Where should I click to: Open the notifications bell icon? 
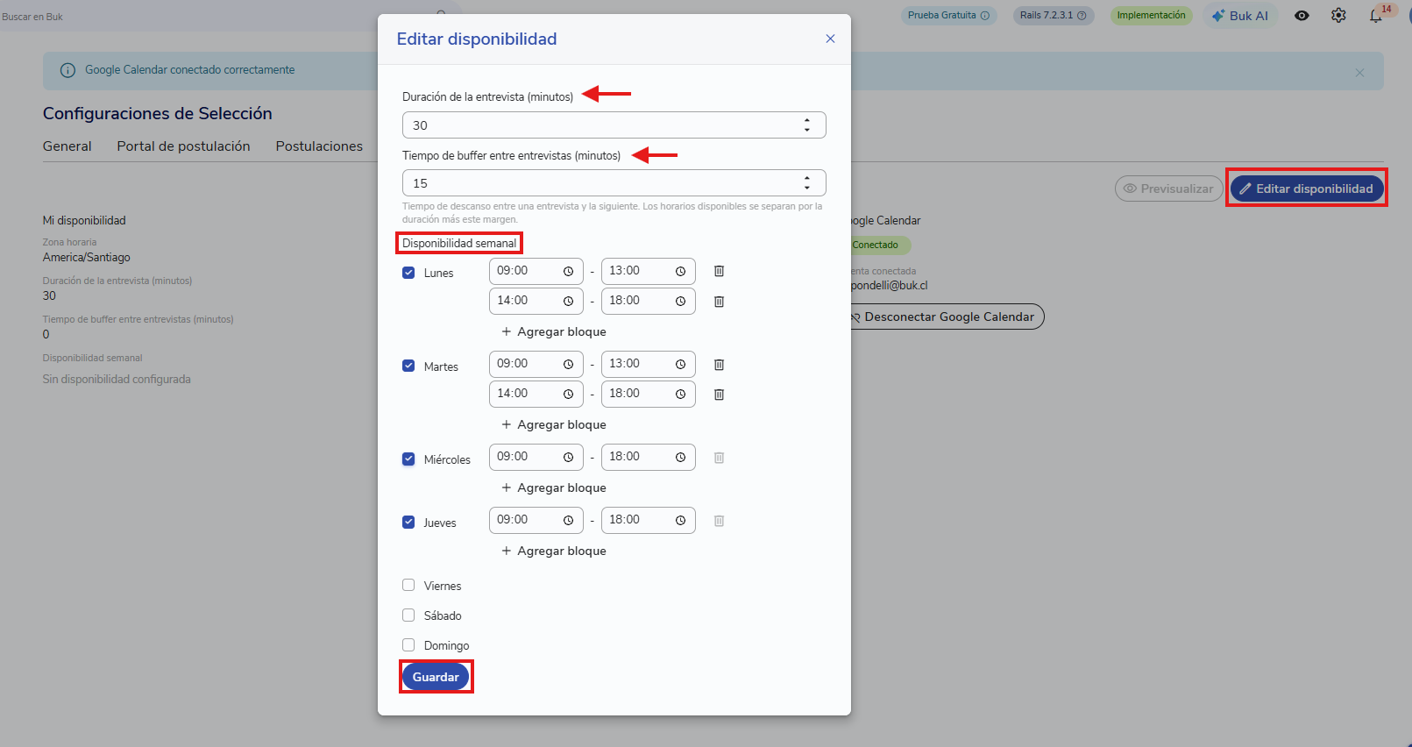pos(1376,16)
